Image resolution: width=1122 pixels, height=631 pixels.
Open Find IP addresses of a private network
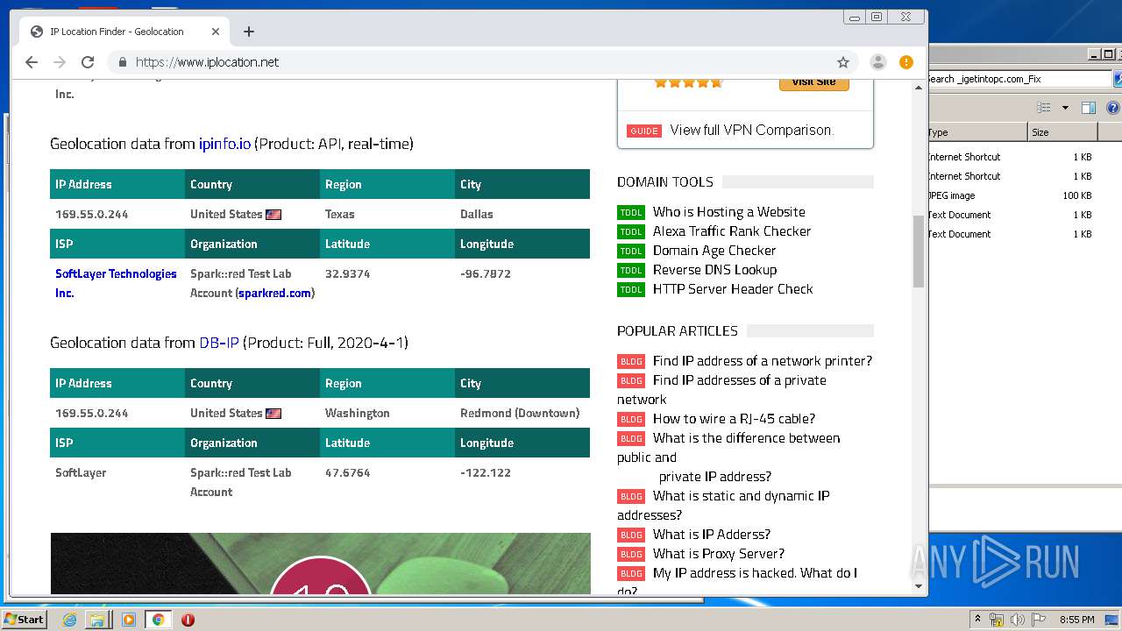pos(721,390)
